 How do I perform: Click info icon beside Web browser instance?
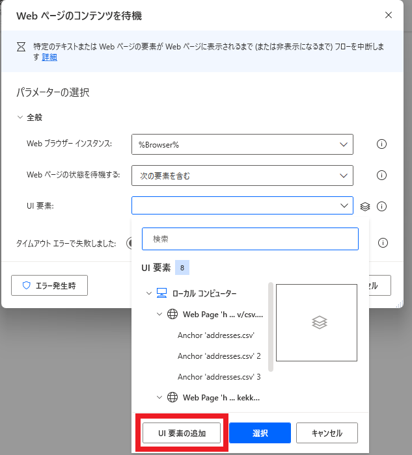[382, 144]
